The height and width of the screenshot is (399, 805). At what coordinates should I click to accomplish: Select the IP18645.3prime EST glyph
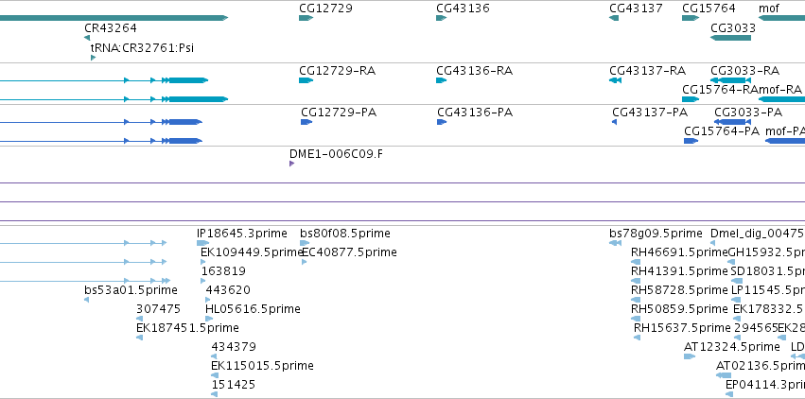[x=202, y=243]
